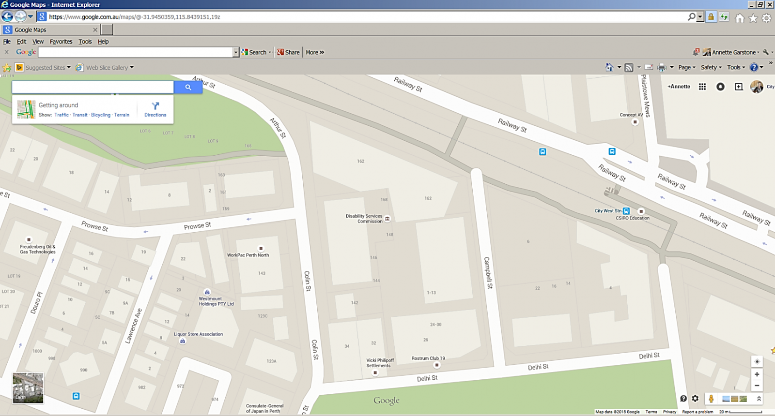Screen dimensions: 775x416
Task: Click the +Annette link
Action: pyautogui.click(x=679, y=87)
